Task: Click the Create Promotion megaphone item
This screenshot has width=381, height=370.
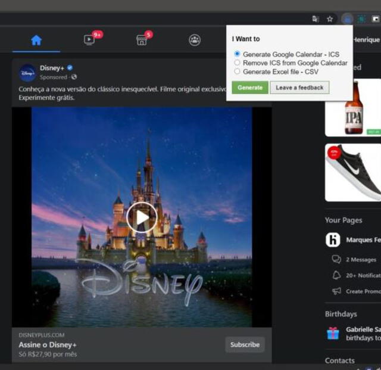Action: pyautogui.click(x=362, y=291)
